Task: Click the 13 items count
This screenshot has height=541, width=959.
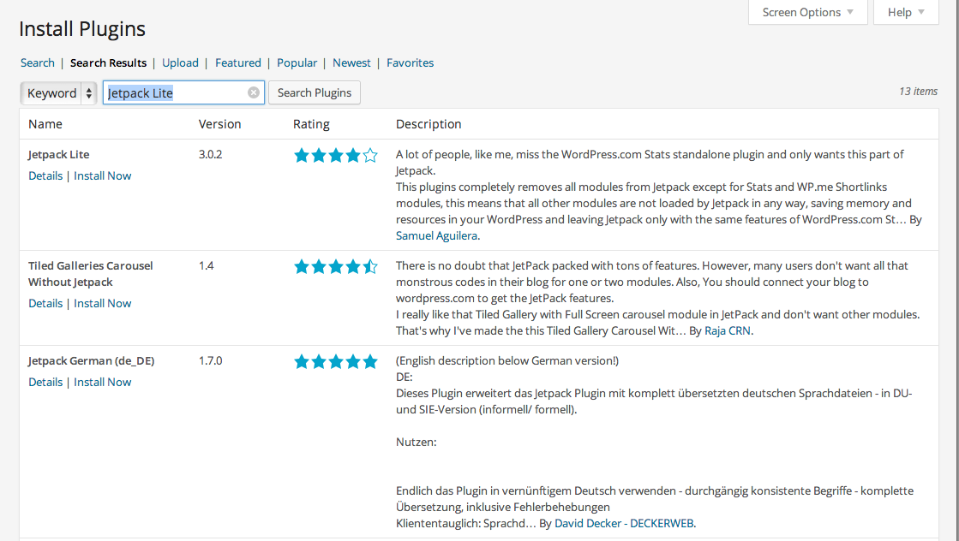Action: pos(918,91)
